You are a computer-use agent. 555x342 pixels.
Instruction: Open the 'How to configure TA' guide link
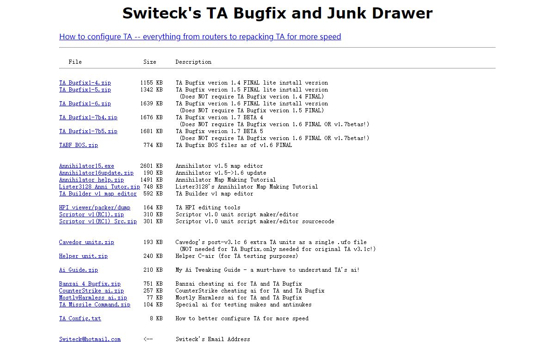click(x=200, y=37)
